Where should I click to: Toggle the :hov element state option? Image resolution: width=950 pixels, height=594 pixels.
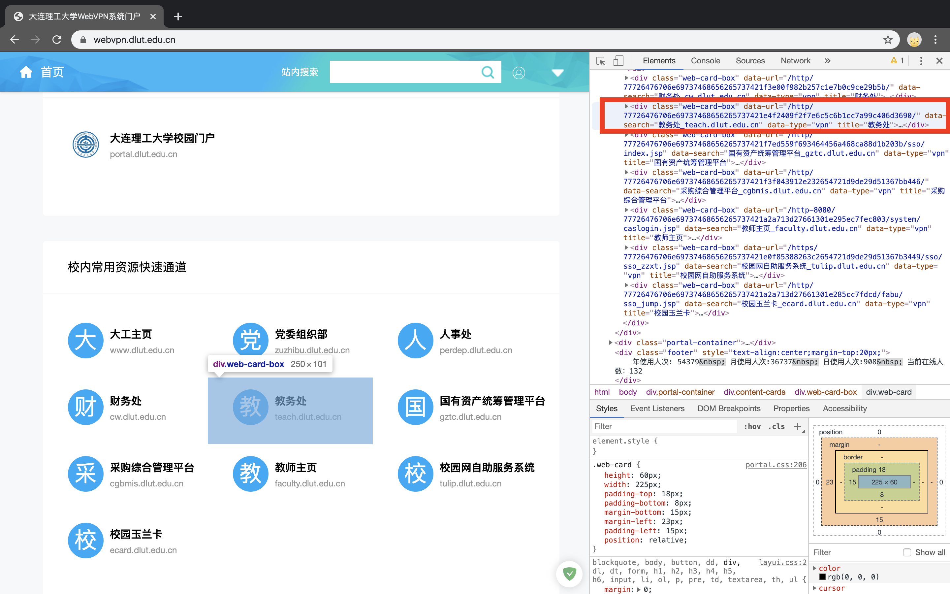point(752,426)
